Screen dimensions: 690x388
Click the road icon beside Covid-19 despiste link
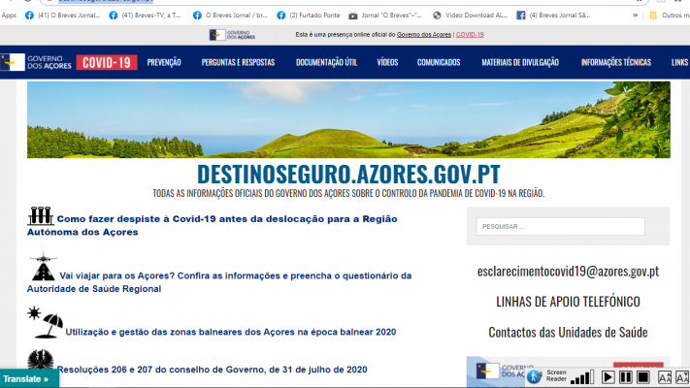click(x=41, y=216)
